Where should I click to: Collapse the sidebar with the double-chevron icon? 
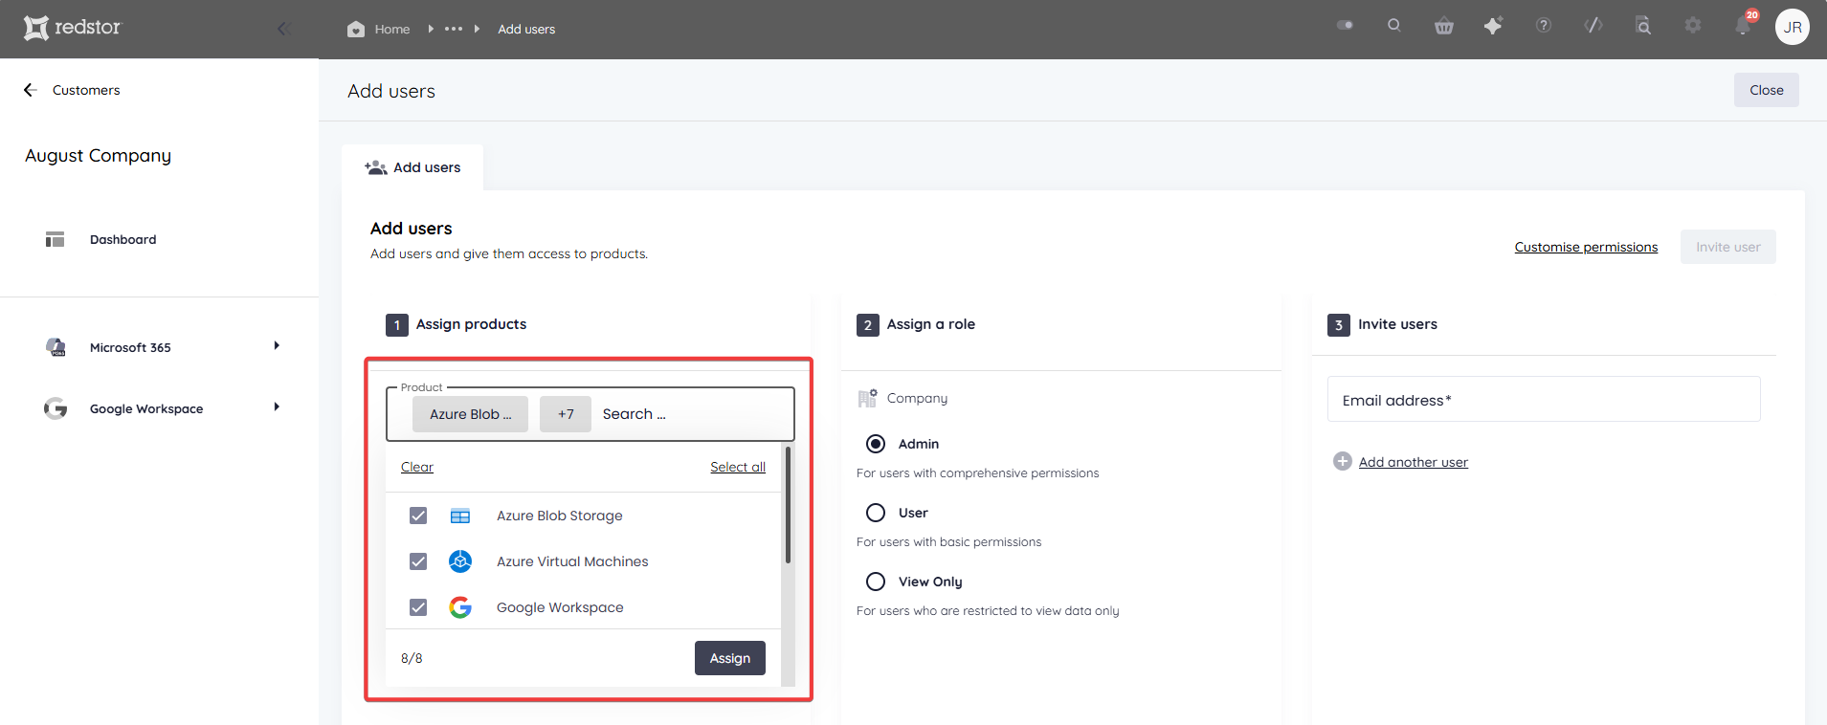[283, 29]
